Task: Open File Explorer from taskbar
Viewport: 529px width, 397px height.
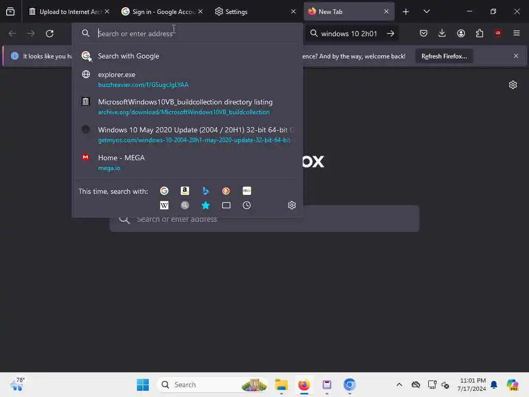Action: click(281, 385)
